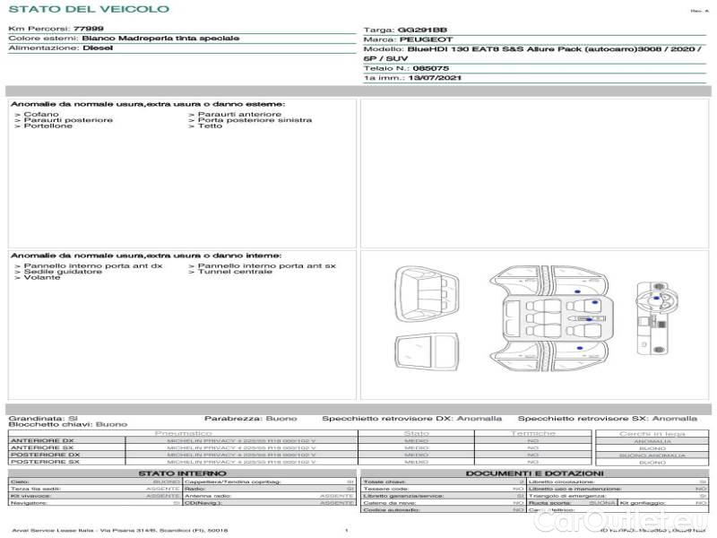This screenshot has width=717, height=538.
Task: Select the plate number 'GG291BB'
Action: coord(422,30)
